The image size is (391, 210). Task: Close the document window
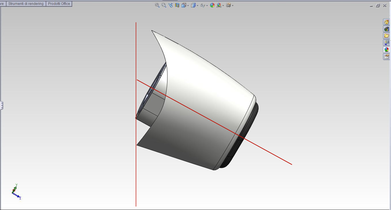(x=385, y=5)
